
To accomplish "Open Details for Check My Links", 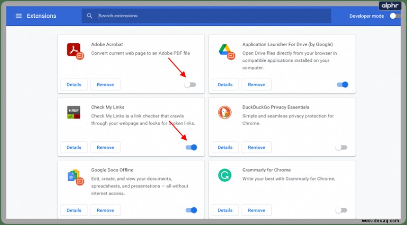I will 74,147.
